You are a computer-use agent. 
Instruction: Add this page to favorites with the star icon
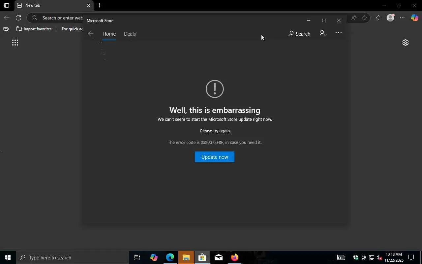pos(364,18)
